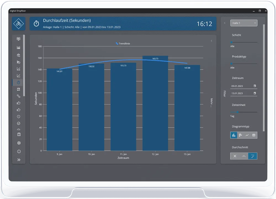Maximize the Digital Shopfloor window

coord(260,11)
